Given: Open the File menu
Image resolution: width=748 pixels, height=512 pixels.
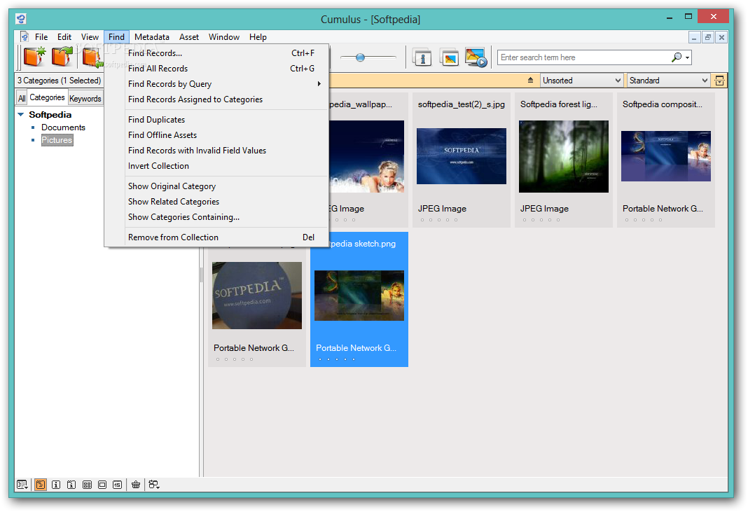Looking at the screenshot, I should (x=41, y=36).
